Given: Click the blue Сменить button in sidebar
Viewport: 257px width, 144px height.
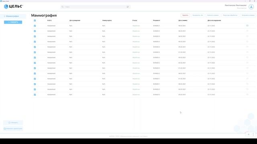Looking at the screenshot, I should pos(13,22).
